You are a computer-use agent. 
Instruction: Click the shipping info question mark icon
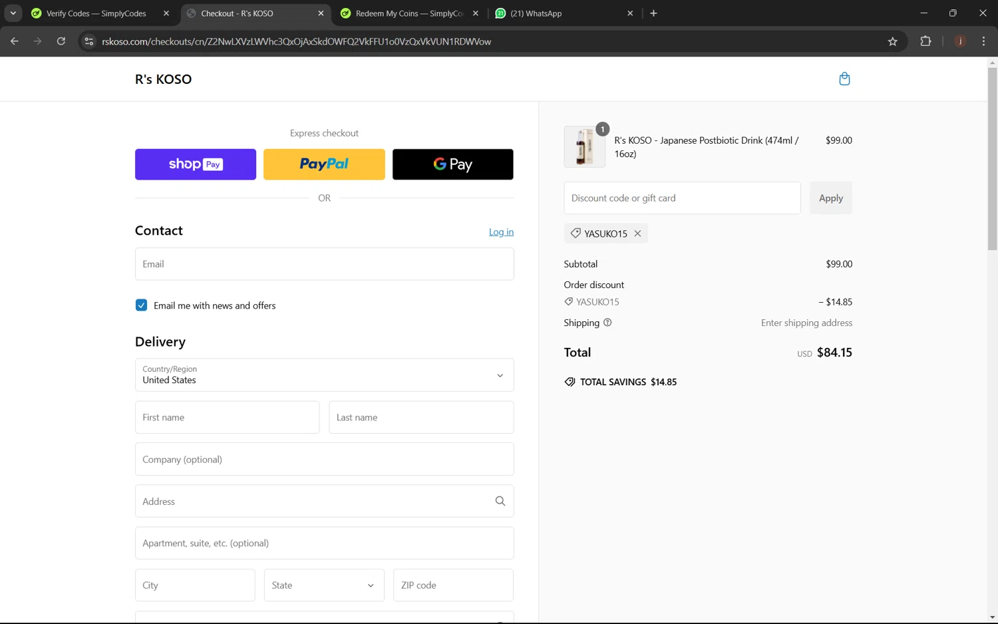(607, 323)
